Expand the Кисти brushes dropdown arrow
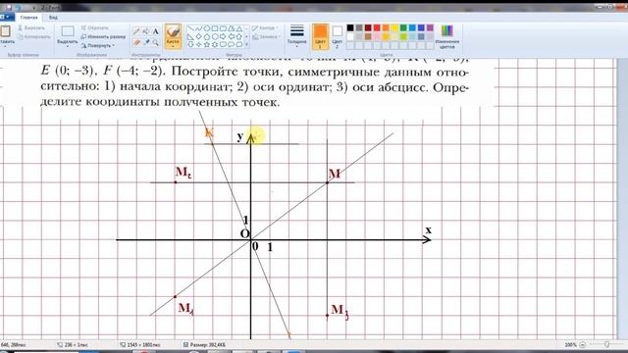The image size is (628, 353). (x=173, y=46)
